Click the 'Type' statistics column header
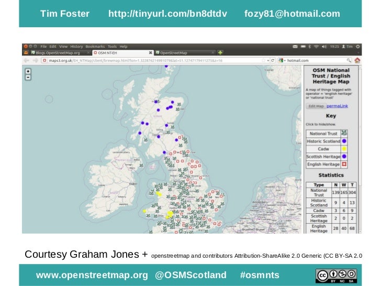 pyautogui.click(x=319, y=185)
